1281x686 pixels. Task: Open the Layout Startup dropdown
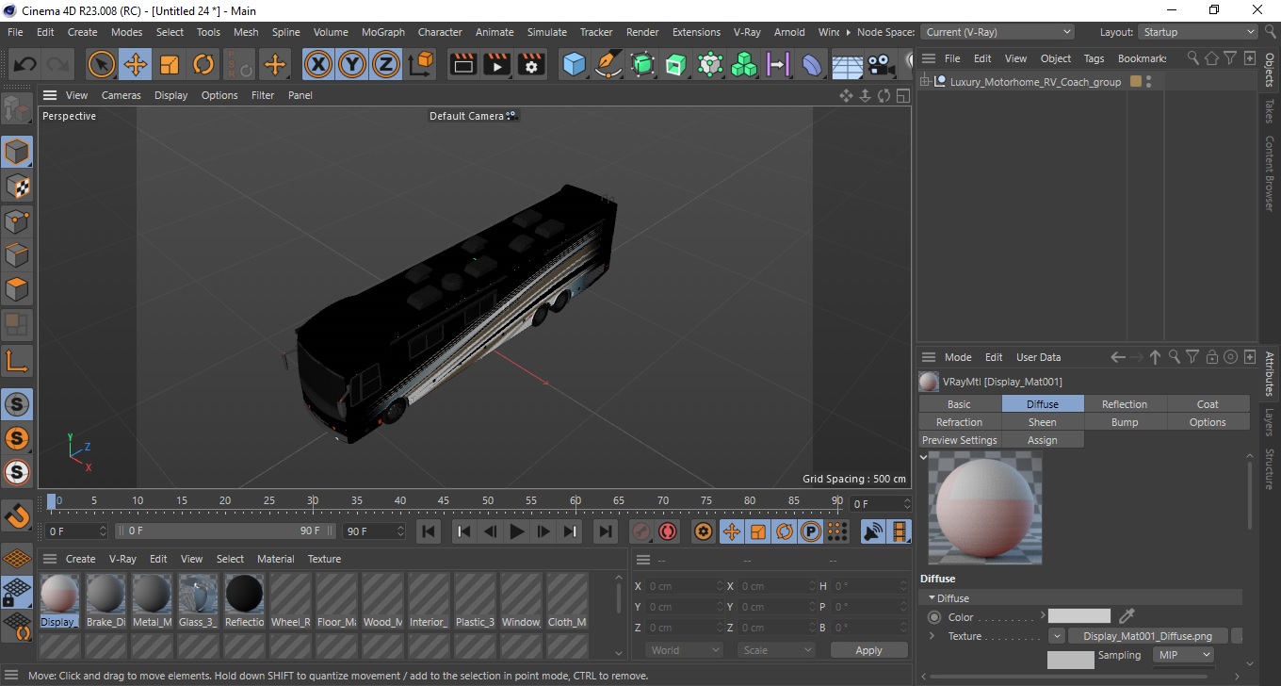coord(1198,32)
